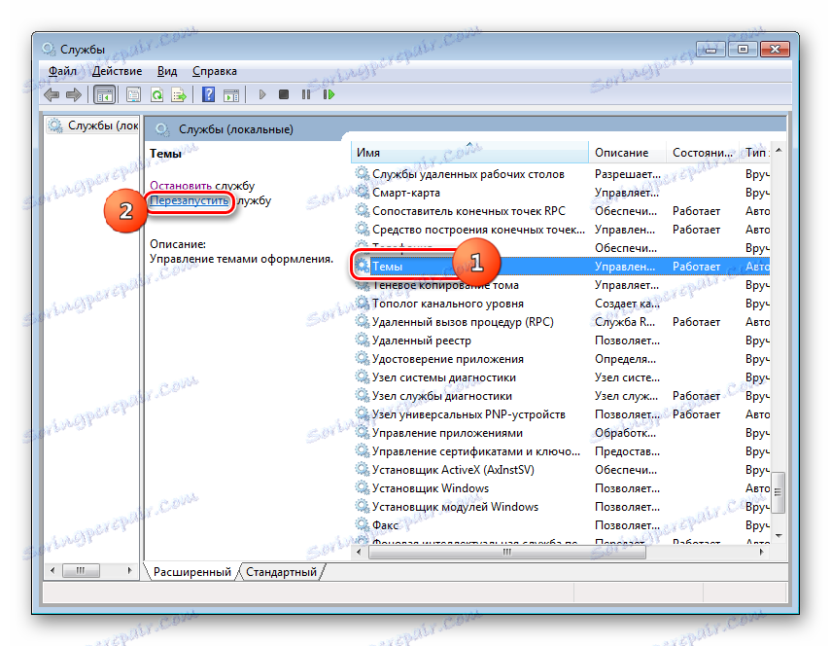Click gear icon of Смарт-карта service

[362, 192]
